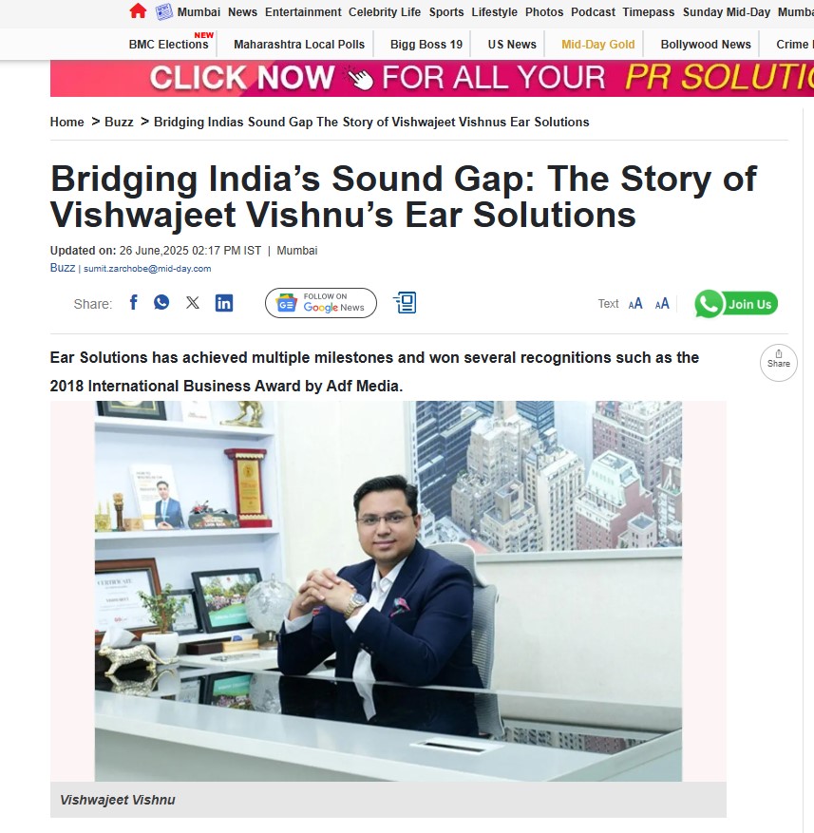The width and height of the screenshot is (814, 833).
Task: Open the e-paper icon beside Mumbai
Action: point(163,11)
